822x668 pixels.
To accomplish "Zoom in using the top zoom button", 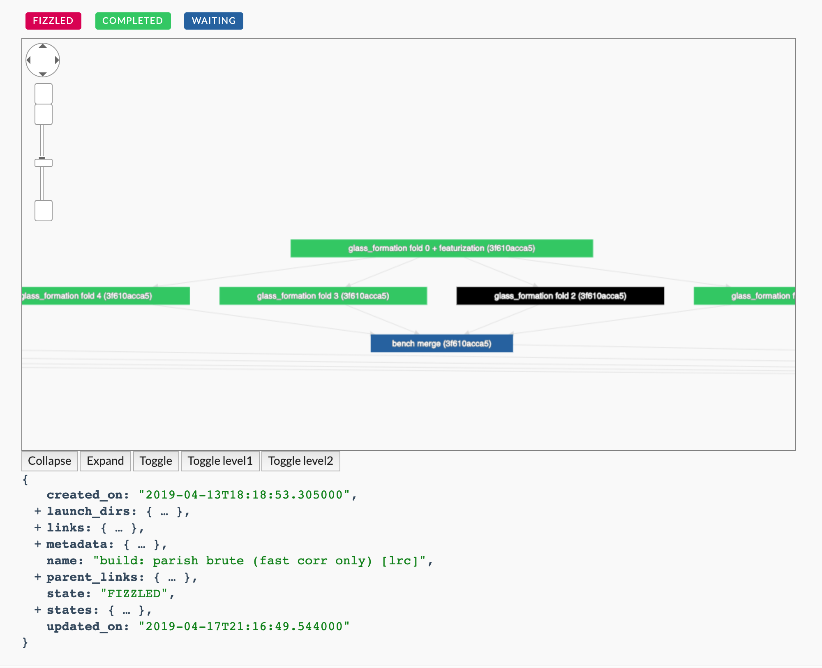I will (x=43, y=94).
